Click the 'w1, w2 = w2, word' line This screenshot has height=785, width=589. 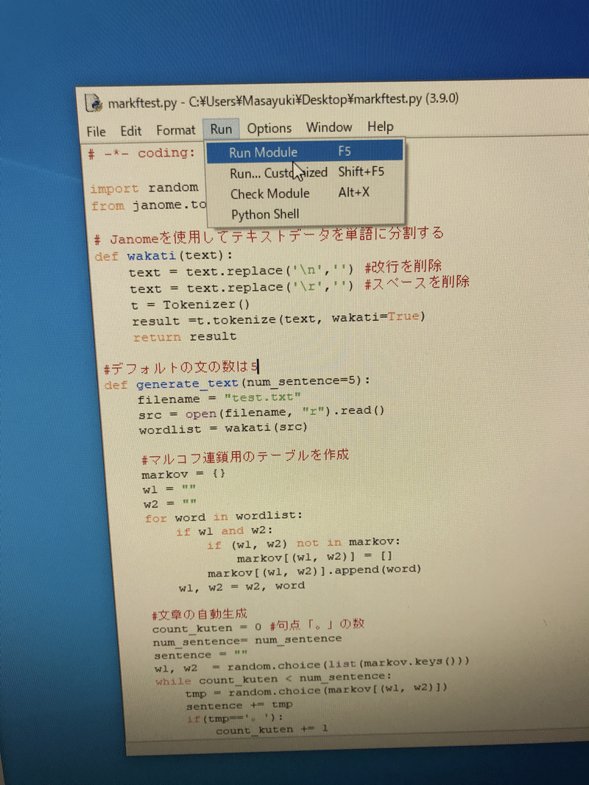click(241, 586)
